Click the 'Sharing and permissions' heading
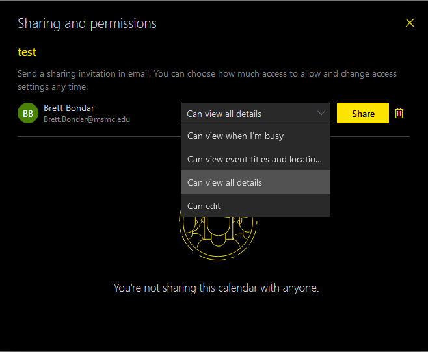The height and width of the screenshot is (352, 428). click(87, 23)
